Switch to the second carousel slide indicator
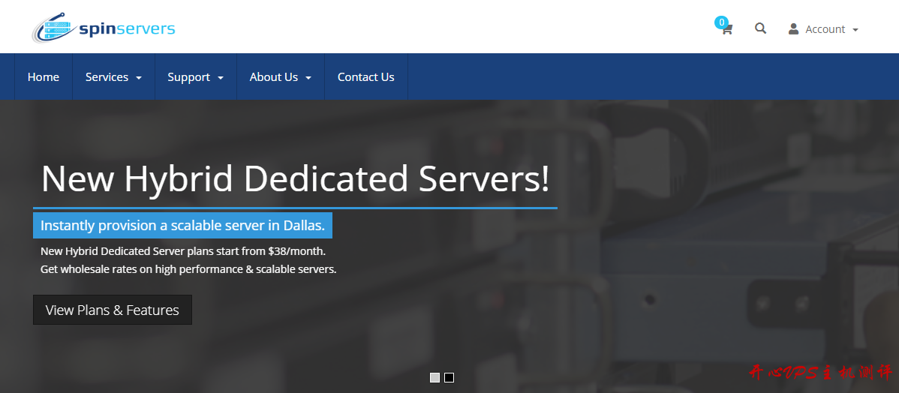 449,377
